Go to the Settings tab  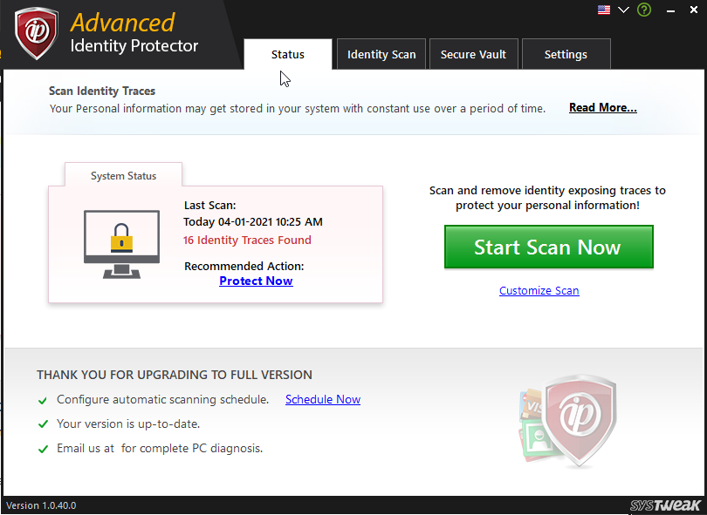point(566,53)
